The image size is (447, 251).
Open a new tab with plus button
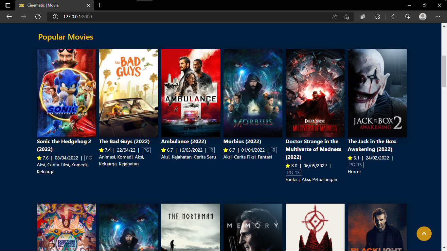100,5
